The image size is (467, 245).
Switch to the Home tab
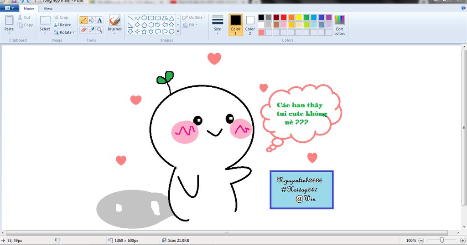click(x=29, y=9)
